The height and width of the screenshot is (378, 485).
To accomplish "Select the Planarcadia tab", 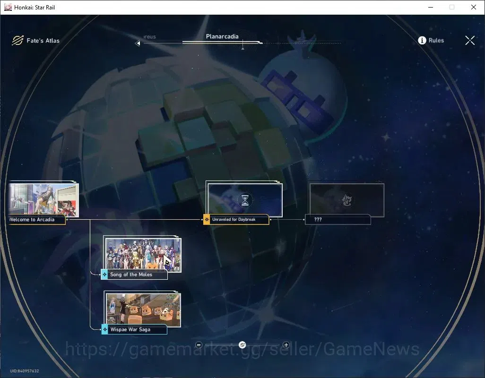I will tap(222, 36).
